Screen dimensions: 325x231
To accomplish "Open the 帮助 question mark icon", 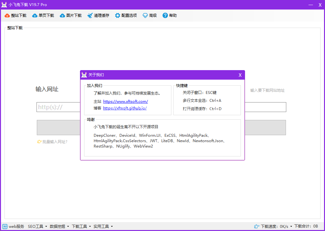I will pyautogui.click(x=165, y=16).
